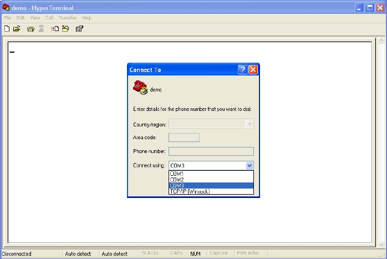Click the Send file toolbar icon

(55, 29)
